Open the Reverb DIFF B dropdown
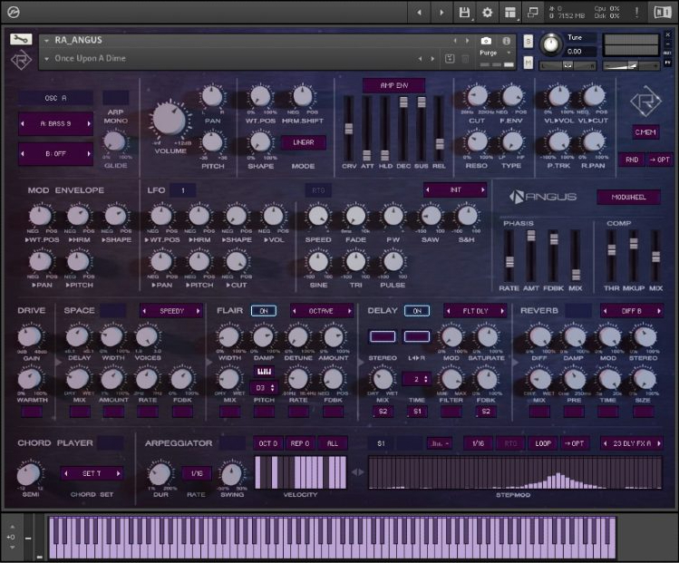The image size is (679, 563). point(632,311)
